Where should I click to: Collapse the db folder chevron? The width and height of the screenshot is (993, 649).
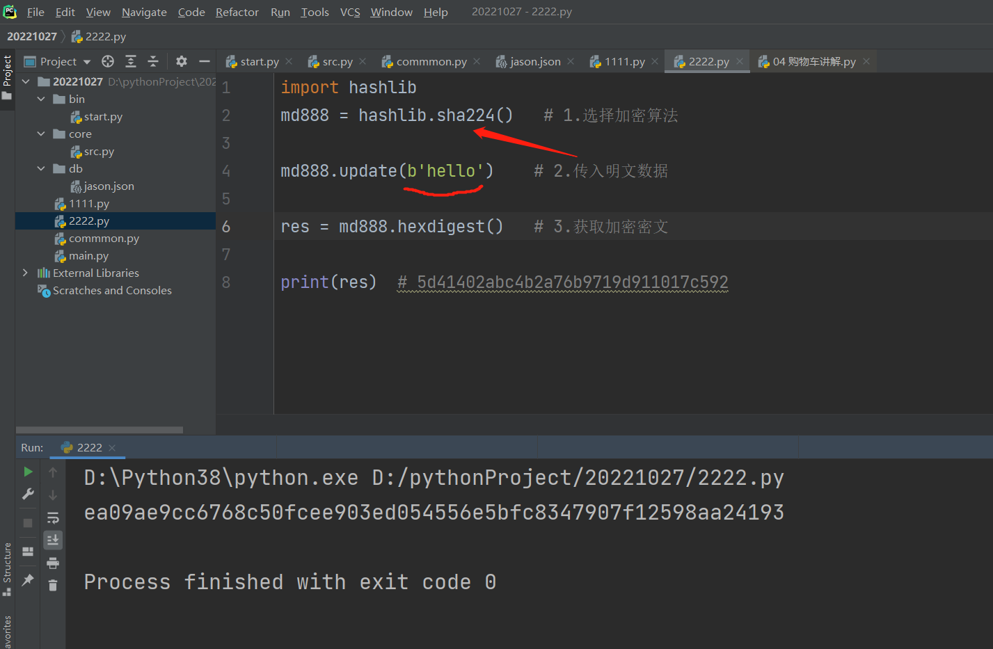click(x=41, y=168)
